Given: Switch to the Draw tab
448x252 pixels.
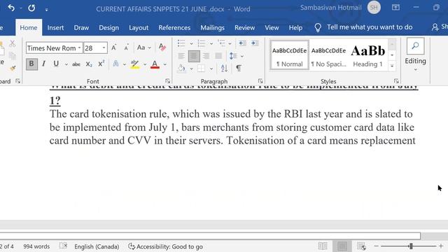Looking at the screenshot, I should click(81, 28).
